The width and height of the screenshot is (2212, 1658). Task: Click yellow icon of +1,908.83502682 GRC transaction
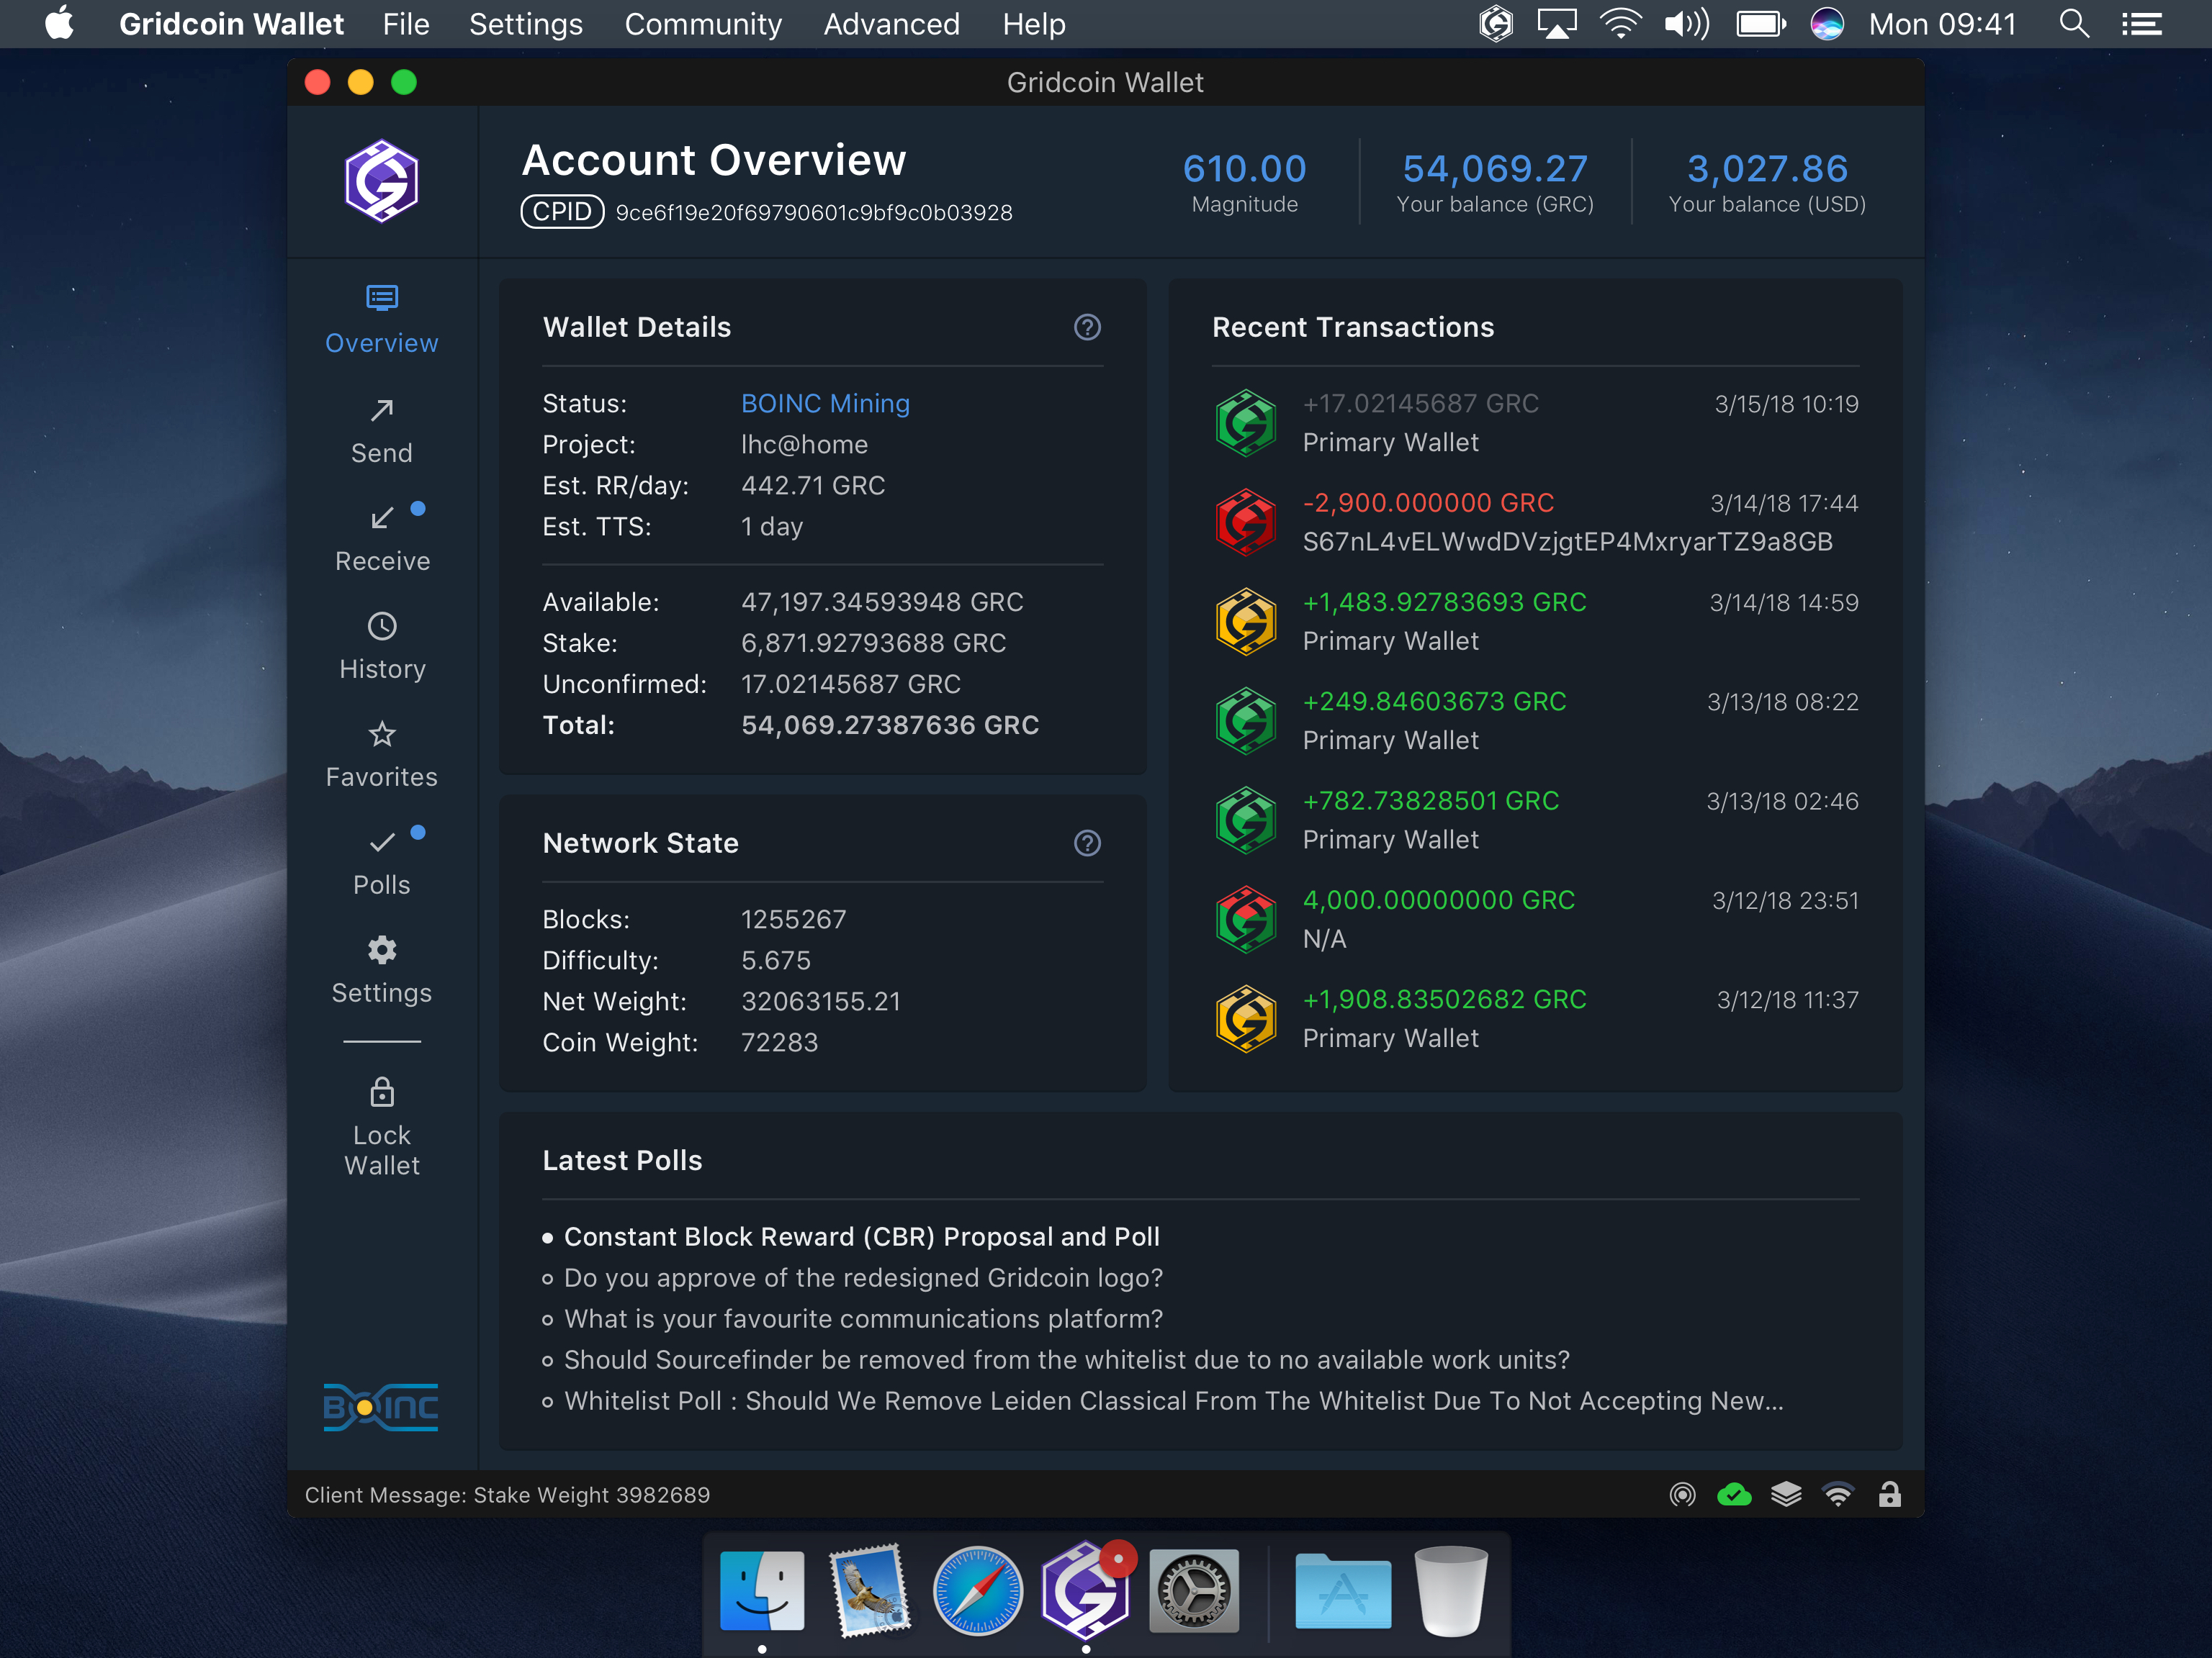pos(1245,1018)
